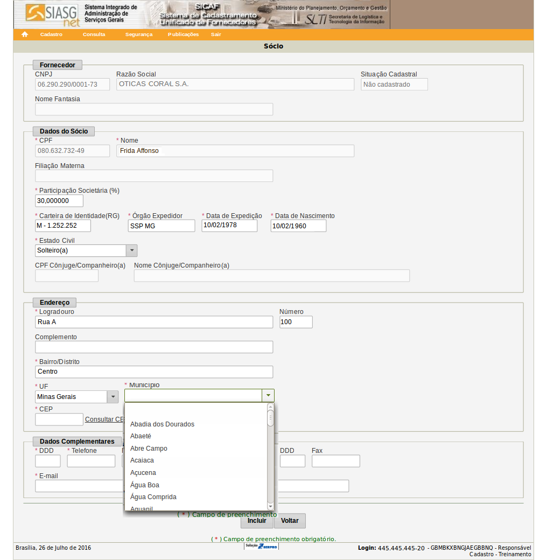Screen dimensions: 547x560
Task: Open the Consultar CEP link
Action: [x=104, y=419]
